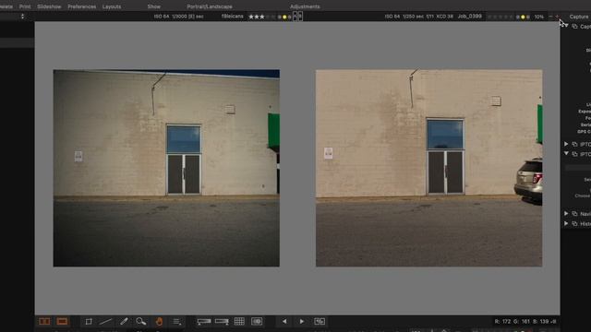
Task: Open the Adjustments menu
Action: (305, 6)
